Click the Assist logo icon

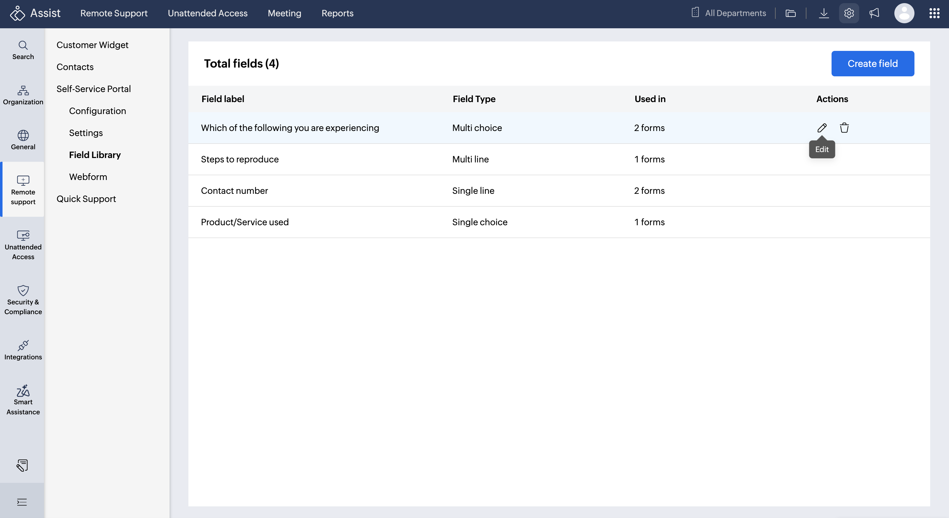click(17, 13)
